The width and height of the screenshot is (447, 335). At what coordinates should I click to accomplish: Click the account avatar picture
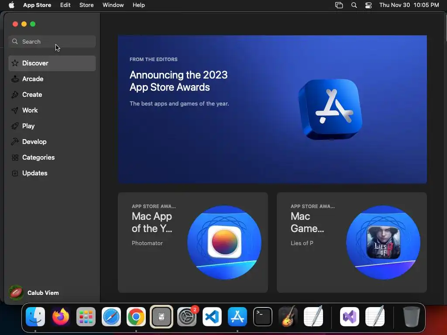(16, 293)
